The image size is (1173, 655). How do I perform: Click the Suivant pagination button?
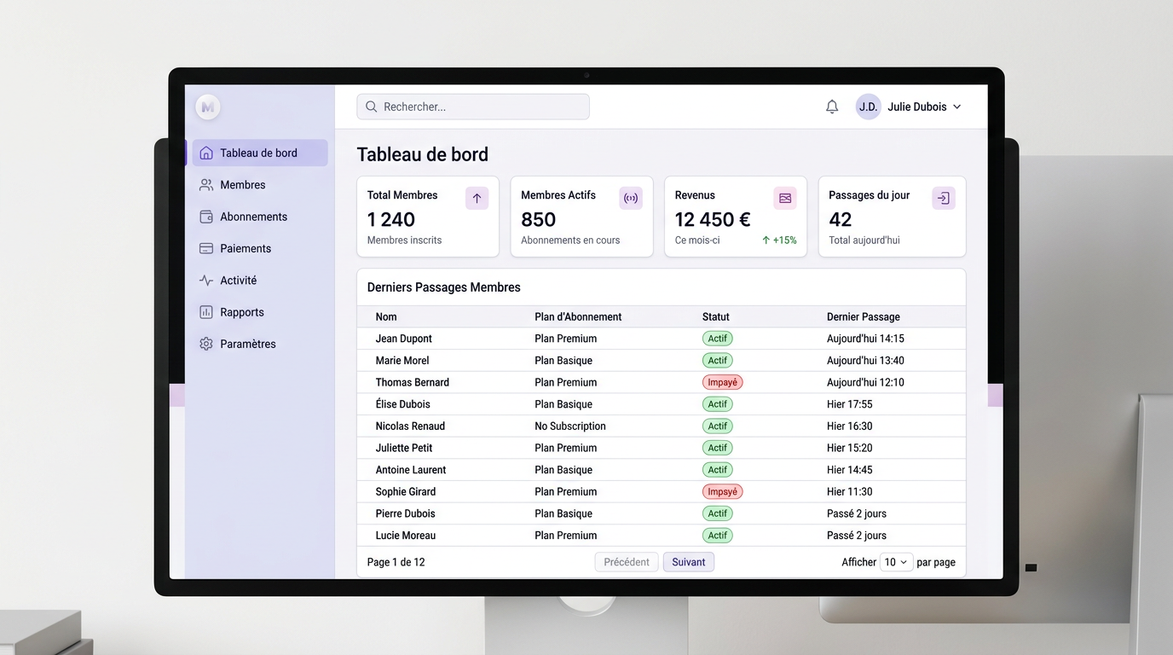coord(689,562)
